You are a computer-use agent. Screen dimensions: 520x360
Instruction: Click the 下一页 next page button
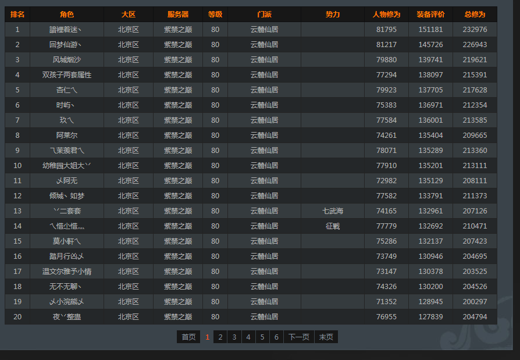[299, 337]
